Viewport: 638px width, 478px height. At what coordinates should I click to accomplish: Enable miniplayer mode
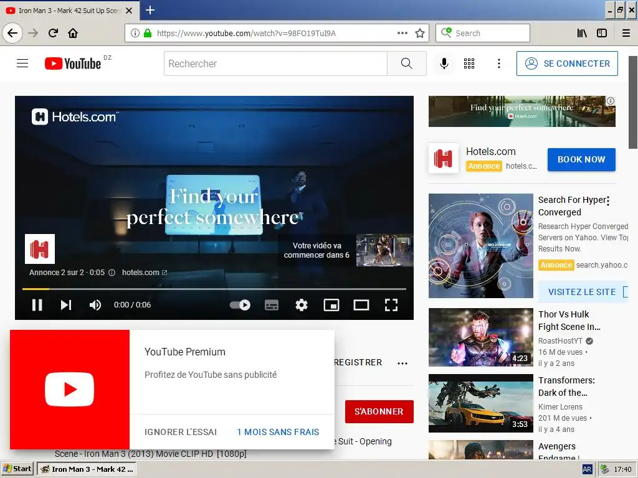point(331,305)
